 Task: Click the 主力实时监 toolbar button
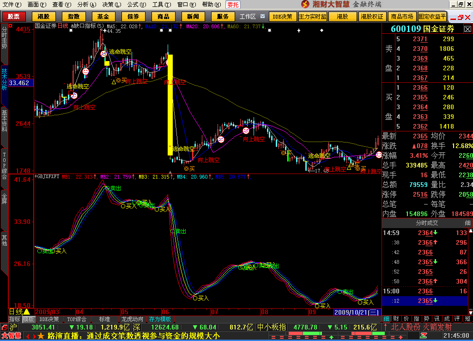pos(312,17)
